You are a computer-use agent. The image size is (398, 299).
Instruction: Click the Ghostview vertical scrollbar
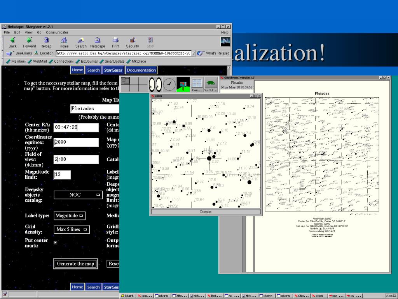(x=244, y=244)
